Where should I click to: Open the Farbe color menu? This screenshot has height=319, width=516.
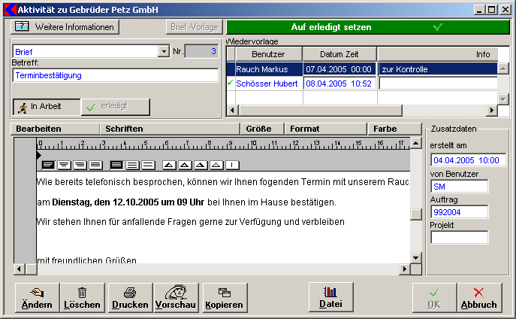tap(385, 129)
